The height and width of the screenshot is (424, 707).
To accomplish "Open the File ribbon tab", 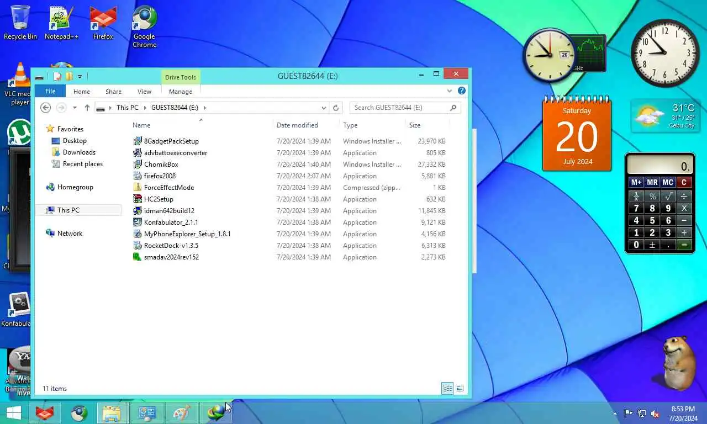I will pyautogui.click(x=50, y=91).
